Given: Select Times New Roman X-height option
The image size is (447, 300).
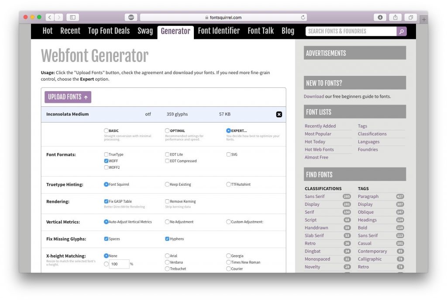Looking at the screenshot, I should coord(228,262).
